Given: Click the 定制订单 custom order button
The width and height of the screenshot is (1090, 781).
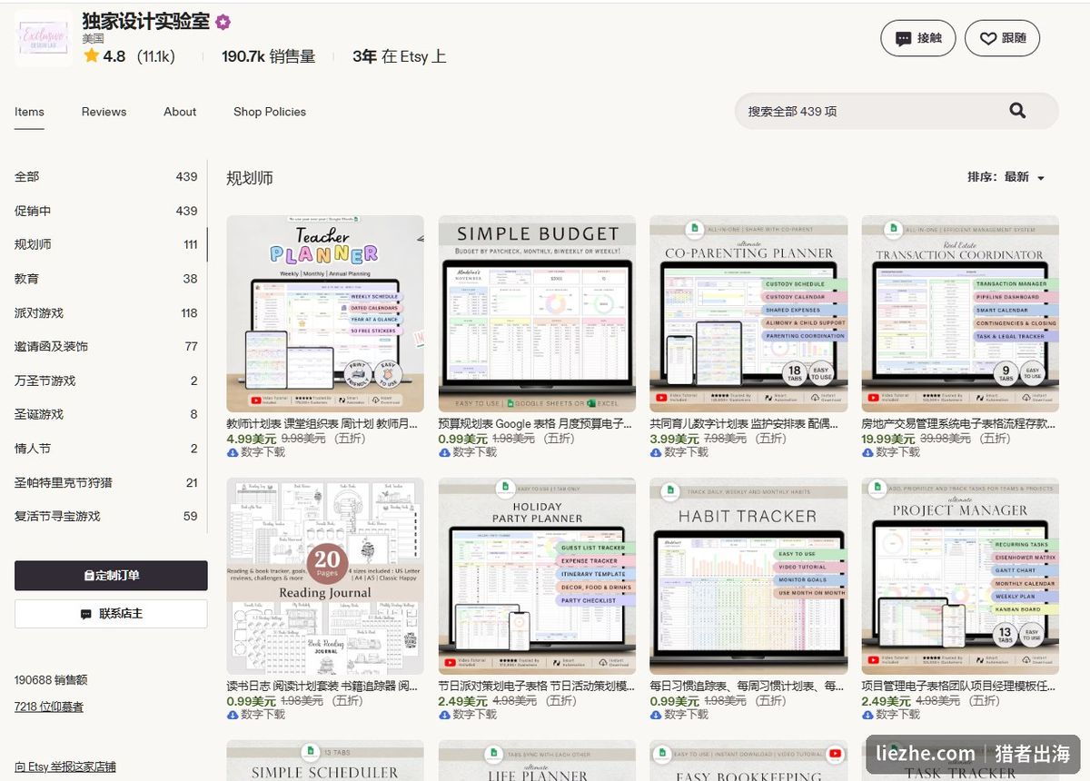Looking at the screenshot, I should 111,576.
